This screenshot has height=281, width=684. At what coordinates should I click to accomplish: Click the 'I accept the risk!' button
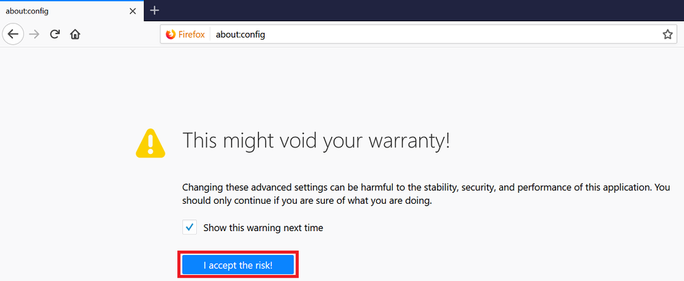(238, 265)
